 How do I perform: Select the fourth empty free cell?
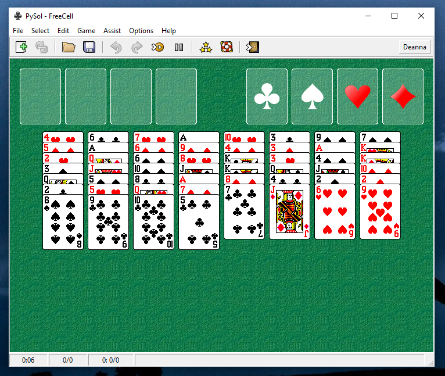(176, 96)
